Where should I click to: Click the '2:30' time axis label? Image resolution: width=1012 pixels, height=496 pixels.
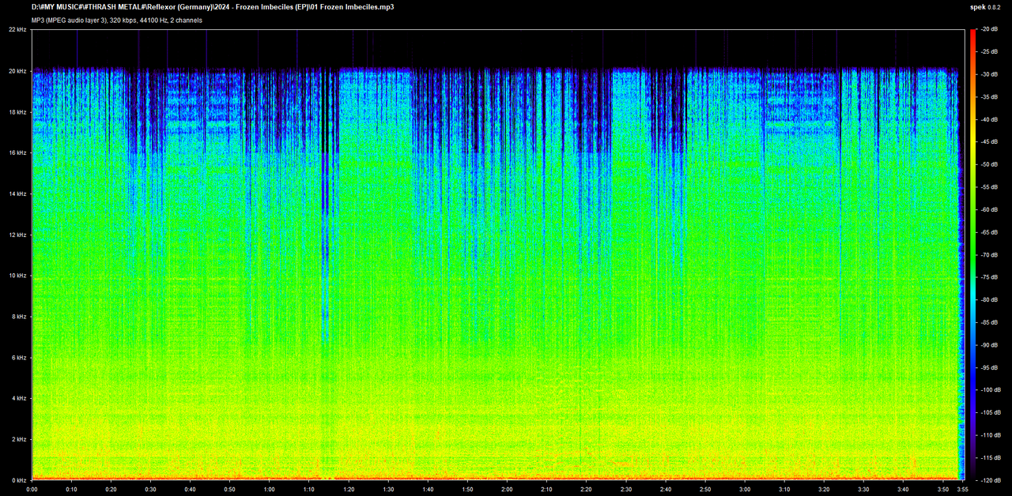[x=625, y=489]
